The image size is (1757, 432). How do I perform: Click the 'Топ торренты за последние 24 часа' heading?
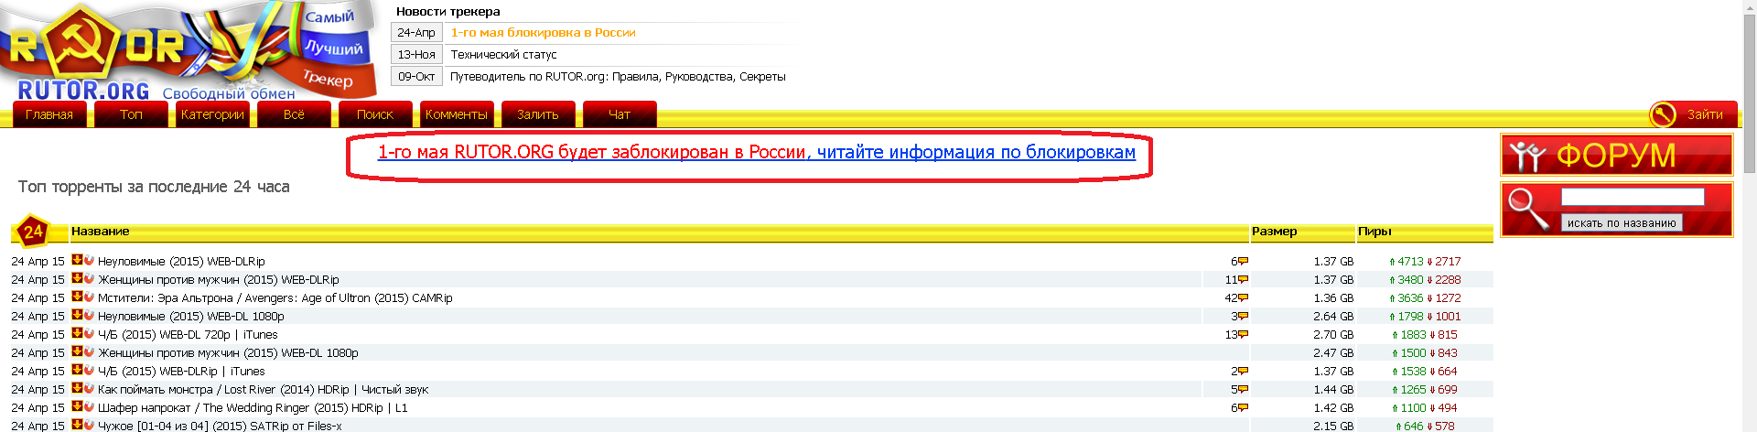pos(154,186)
